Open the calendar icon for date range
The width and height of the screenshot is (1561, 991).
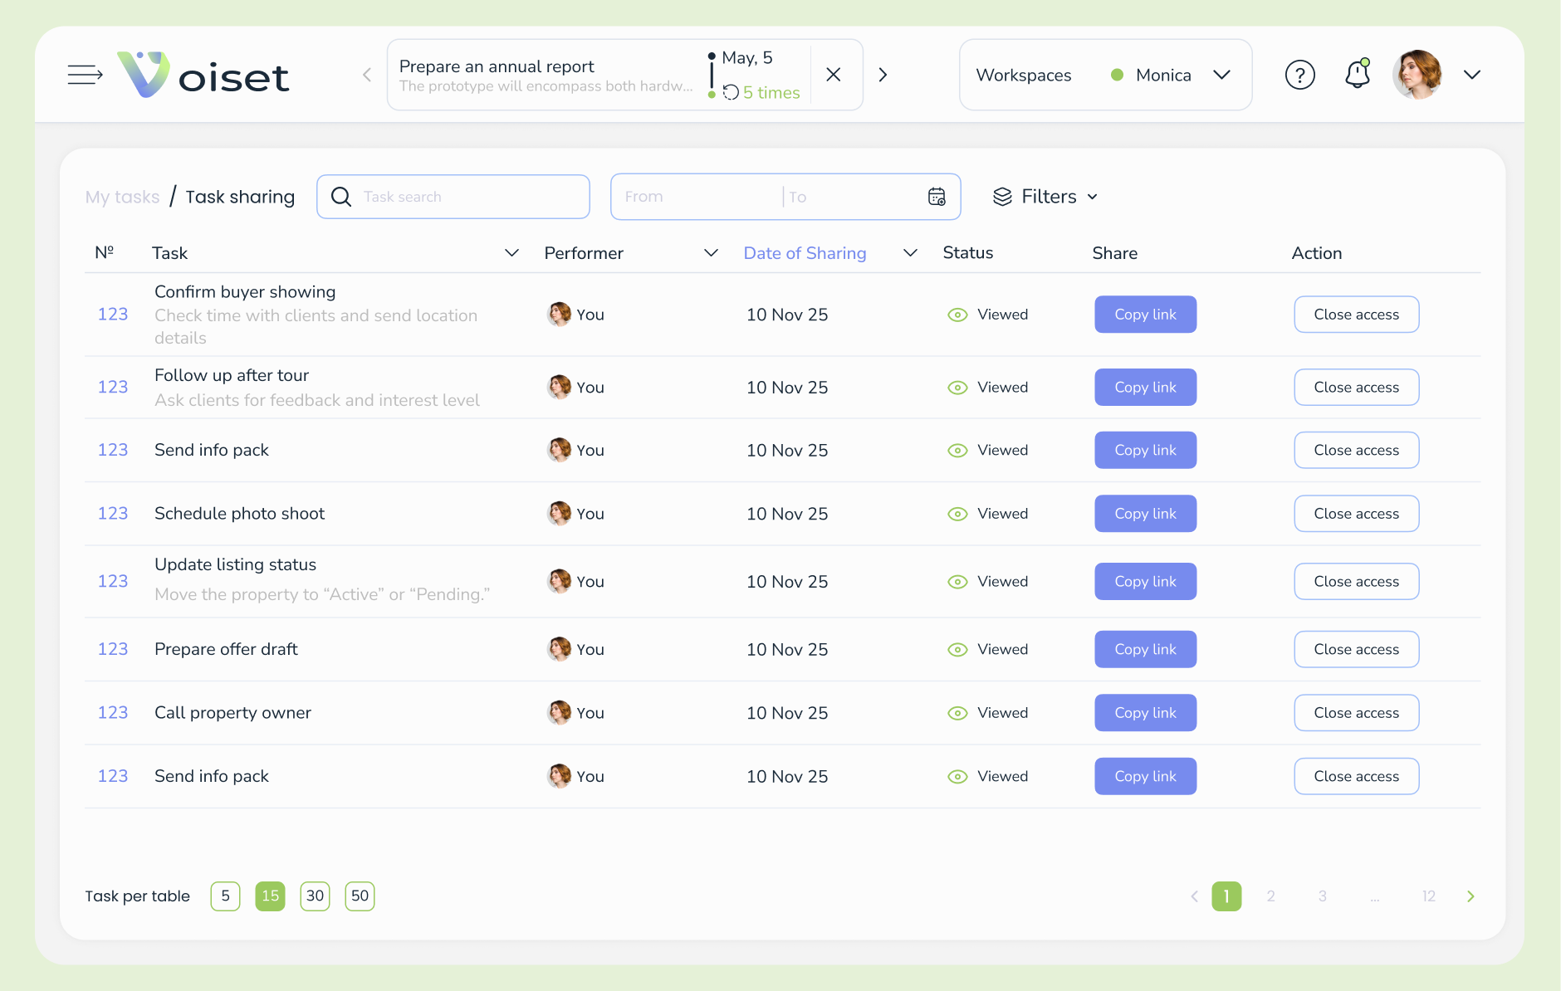937,197
